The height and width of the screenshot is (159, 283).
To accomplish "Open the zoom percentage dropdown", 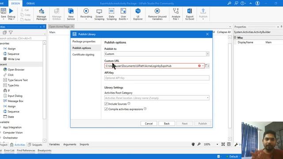I will tap(217, 144).
